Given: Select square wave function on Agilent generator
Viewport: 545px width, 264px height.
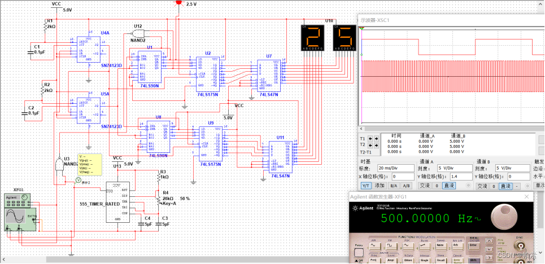Looking at the screenshot, I should 392,245.
